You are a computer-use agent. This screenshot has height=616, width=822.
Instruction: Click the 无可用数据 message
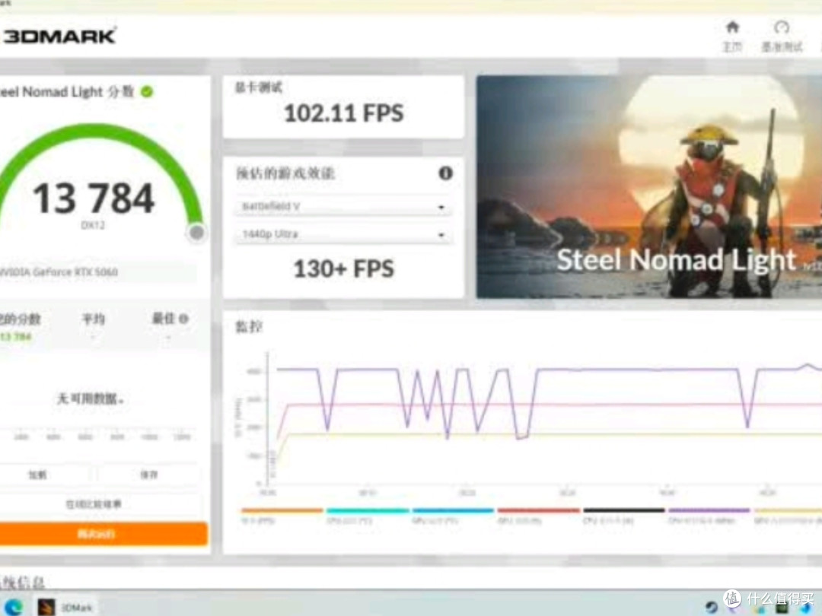coord(91,399)
